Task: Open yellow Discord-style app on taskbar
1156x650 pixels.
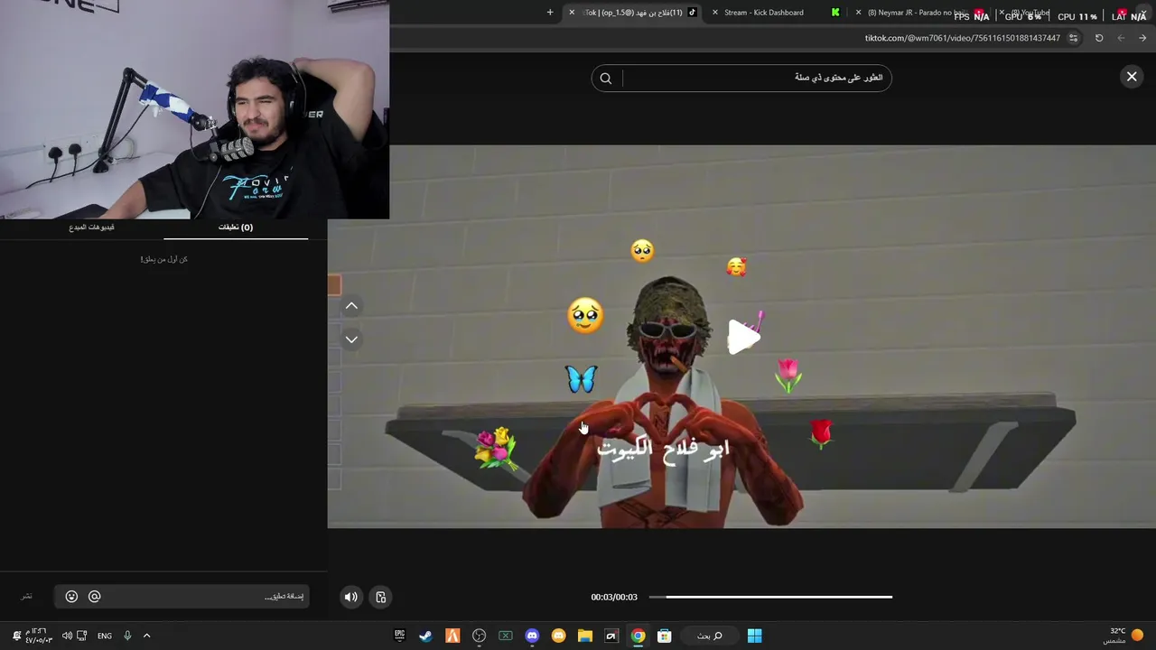Action: point(558,636)
